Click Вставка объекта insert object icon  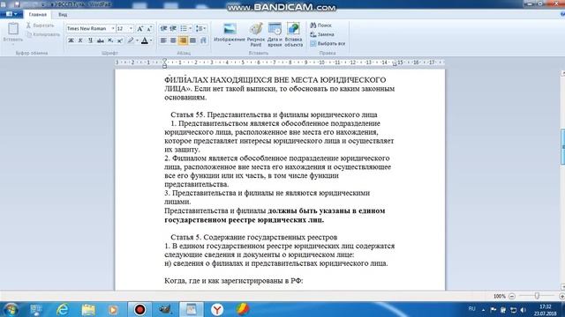click(x=293, y=29)
